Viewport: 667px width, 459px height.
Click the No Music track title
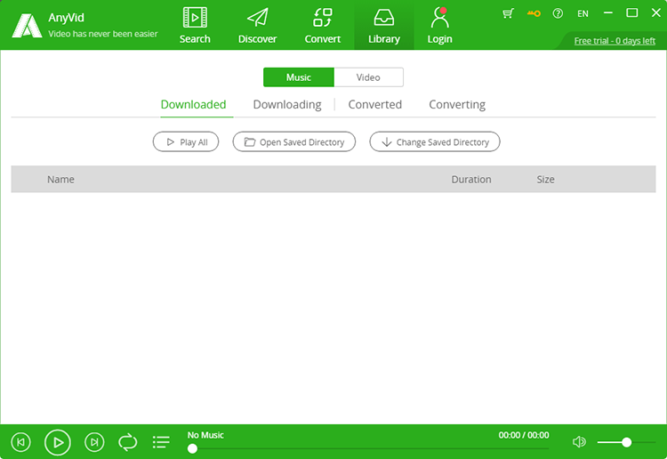[205, 435]
